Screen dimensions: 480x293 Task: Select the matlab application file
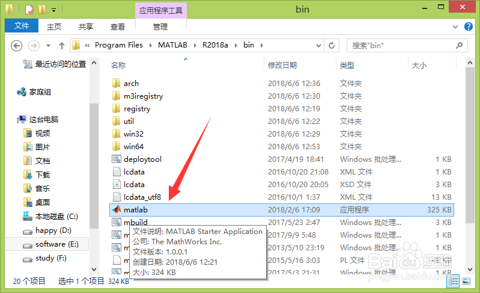pyautogui.click(x=281, y=209)
